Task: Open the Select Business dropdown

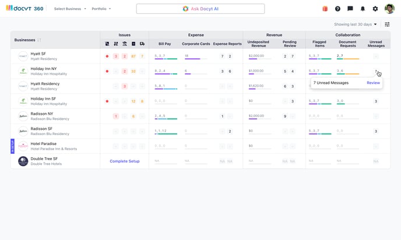Action: pos(70,9)
